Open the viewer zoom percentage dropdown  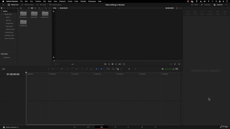(x=56, y=8)
